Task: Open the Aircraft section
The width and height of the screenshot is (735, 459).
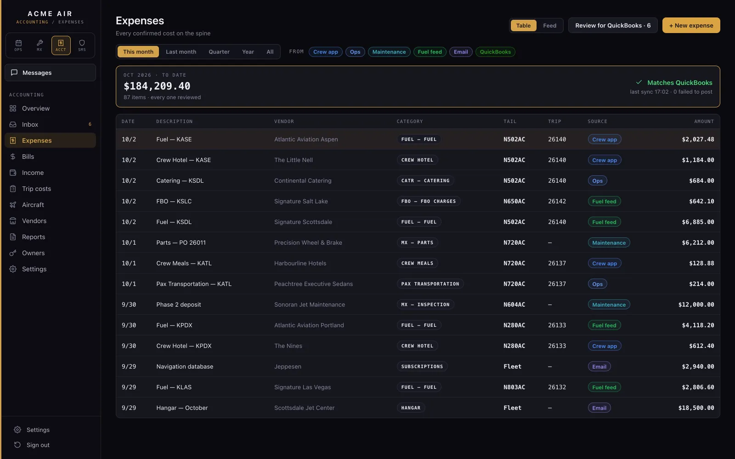Action: pyautogui.click(x=50, y=205)
